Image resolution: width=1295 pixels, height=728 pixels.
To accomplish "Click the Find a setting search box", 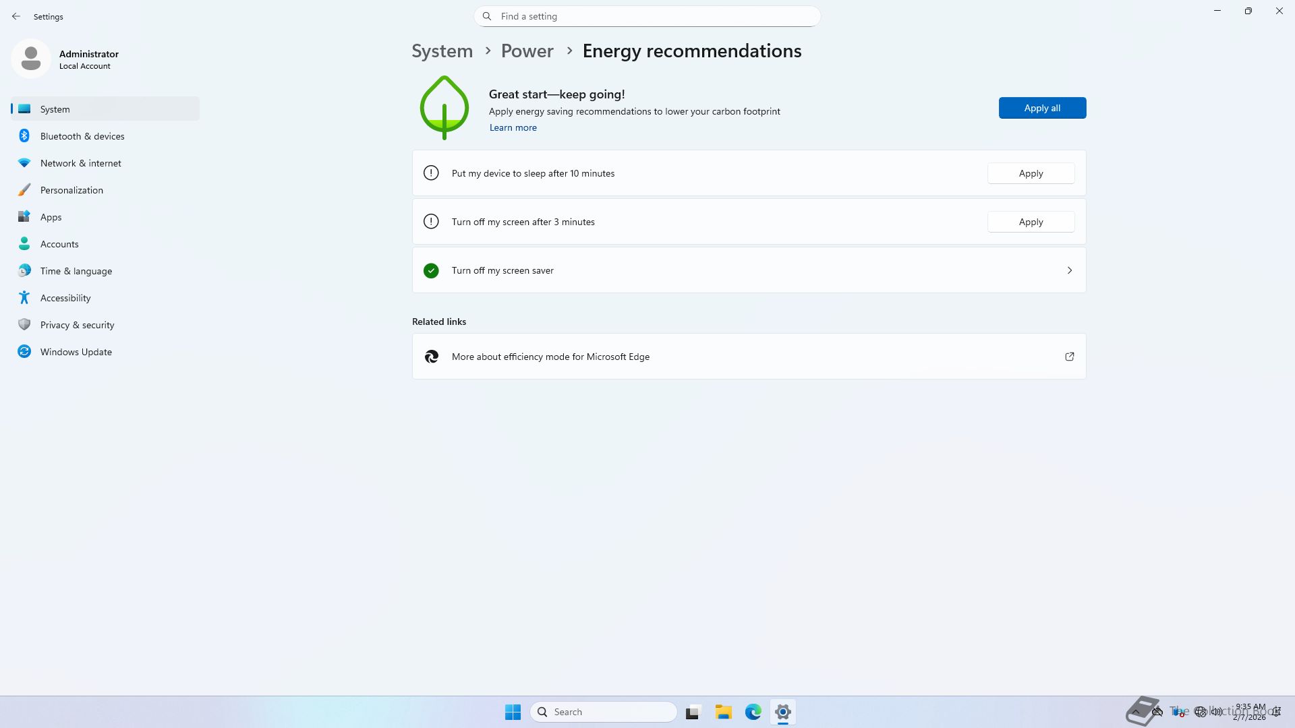I will click(647, 16).
